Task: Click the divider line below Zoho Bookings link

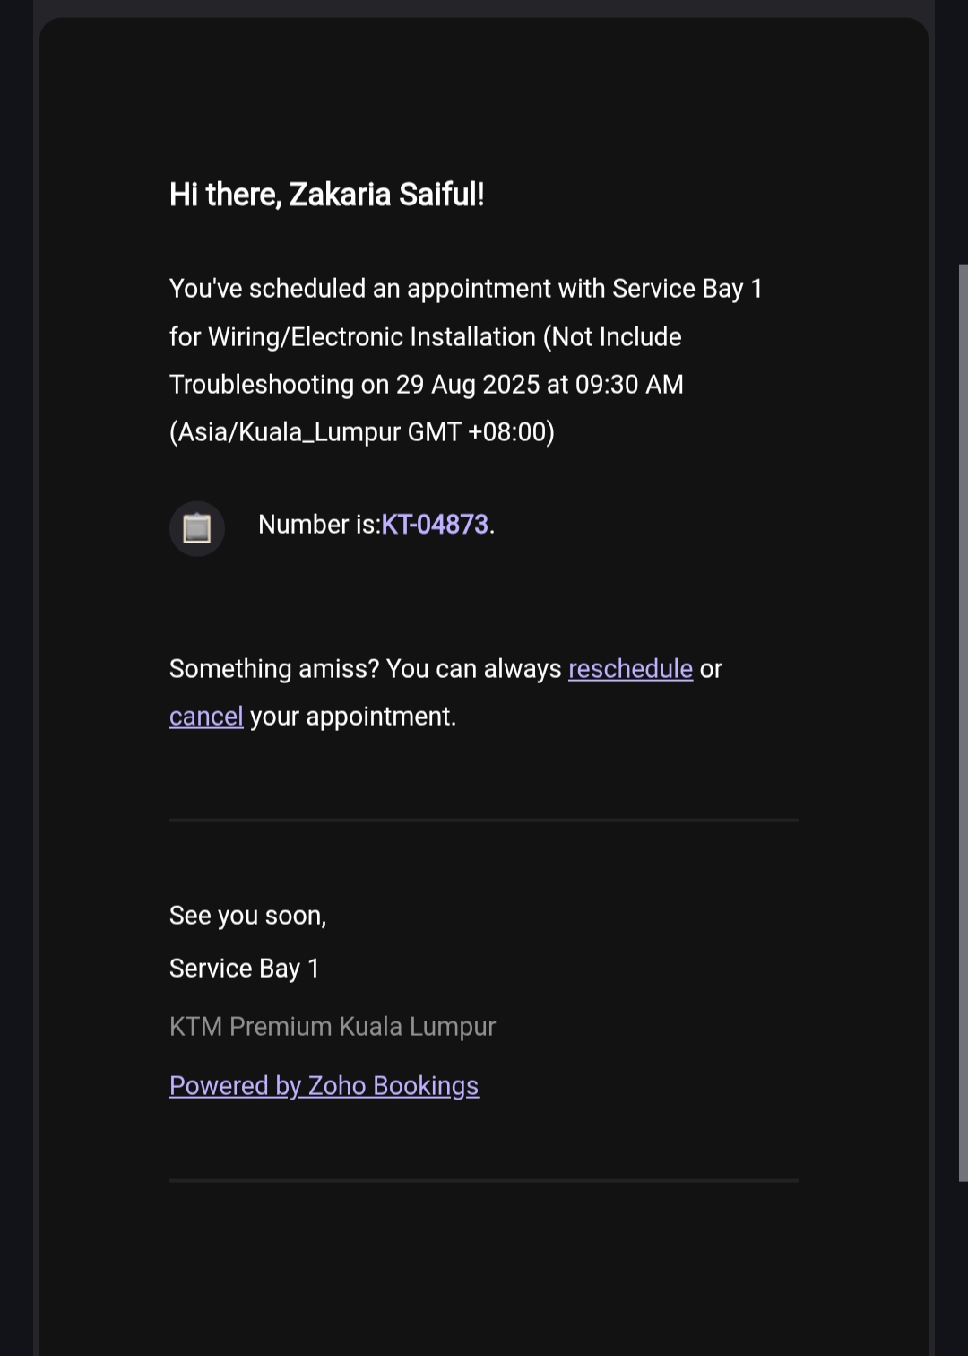Action: pyautogui.click(x=484, y=1180)
